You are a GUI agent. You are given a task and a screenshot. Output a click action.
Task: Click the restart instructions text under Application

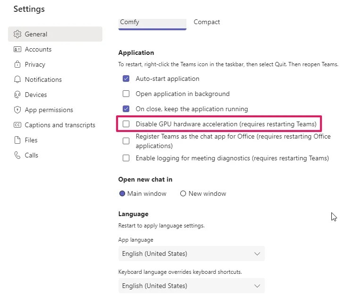(x=228, y=64)
